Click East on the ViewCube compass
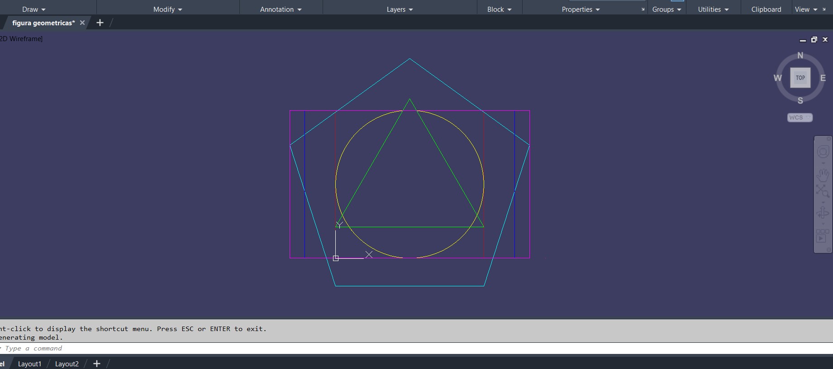The image size is (833, 369). (823, 78)
